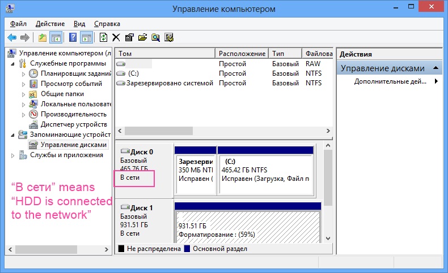Viewport: 448px width, 273px height.
Task: Click the last toolbar settings icon
Action: (x=169, y=37)
